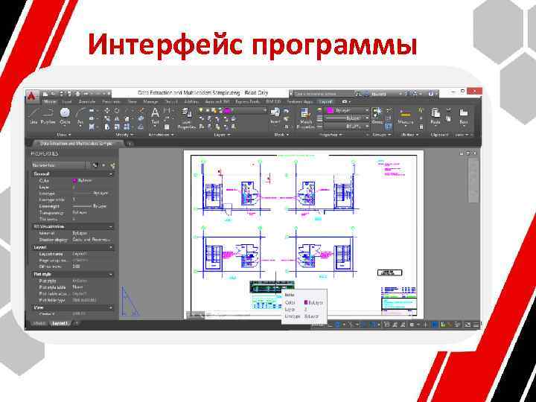Screen dimensions: 536x402
Task: Select the Rotate tool in Modify panel
Action: tap(117, 111)
